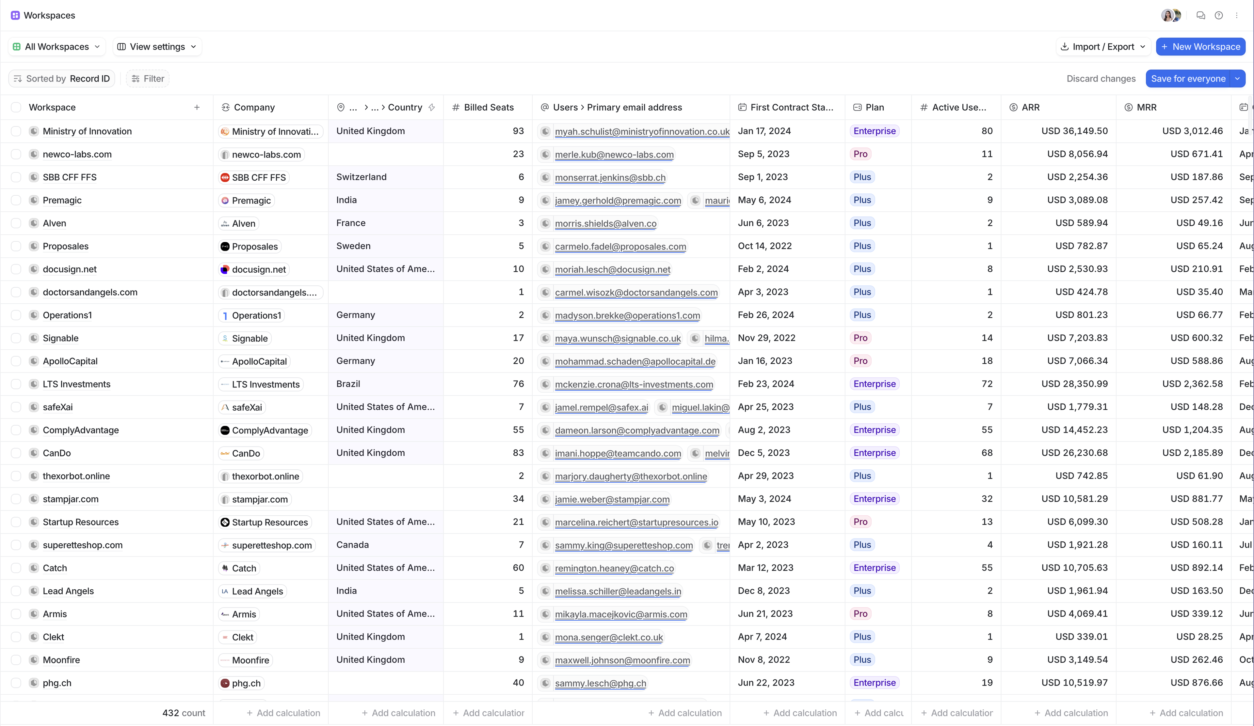Check the Ministry of Innovation row checkbox
The height and width of the screenshot is (726, 1254).
(16, 131)
